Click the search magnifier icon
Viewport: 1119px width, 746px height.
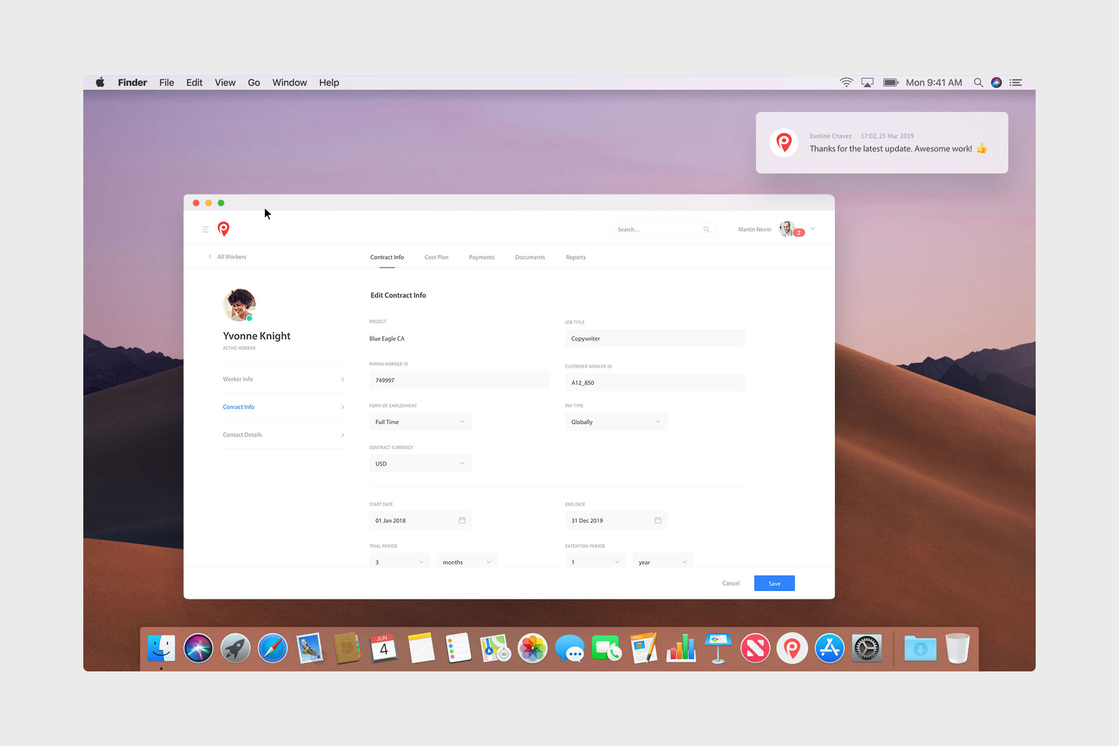706,229
